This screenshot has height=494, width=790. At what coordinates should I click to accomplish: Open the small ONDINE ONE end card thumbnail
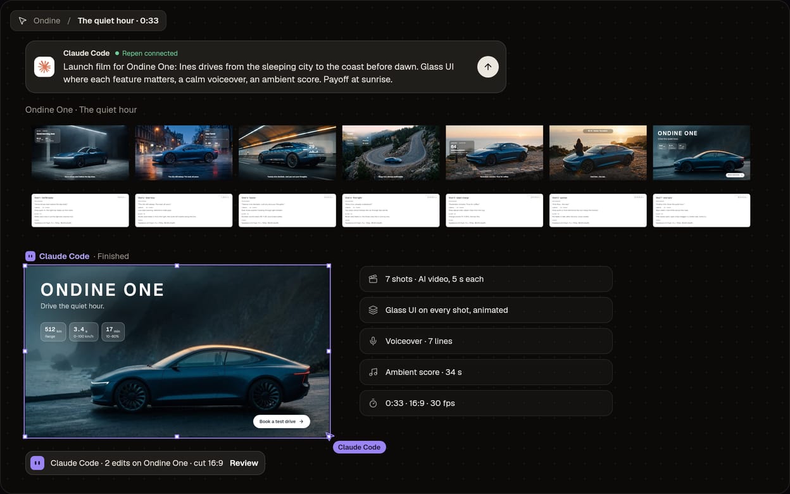tap(701, 153)
